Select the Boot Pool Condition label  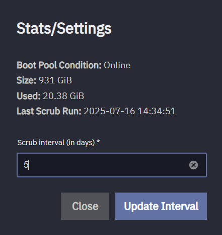tap(59, 65)
